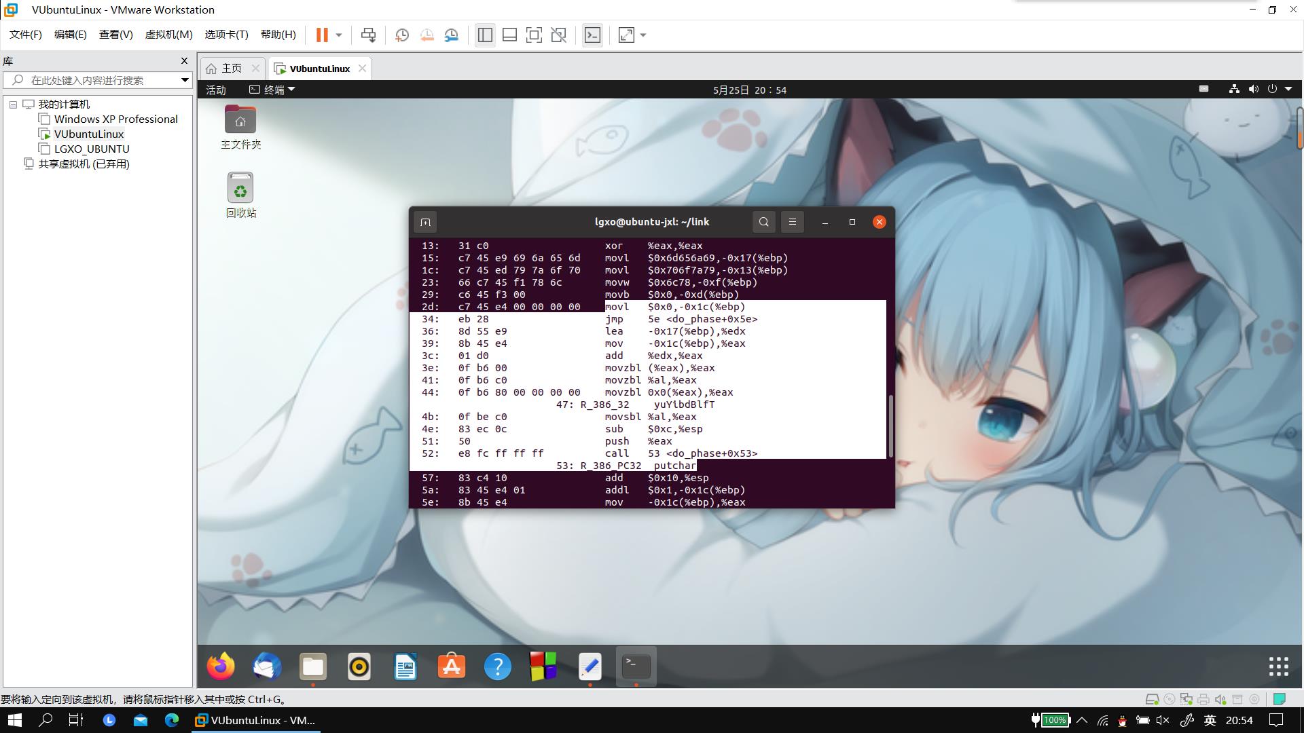Open Ubuntu Software from the dock
The image size is (1304, 733).
[452, 666]
